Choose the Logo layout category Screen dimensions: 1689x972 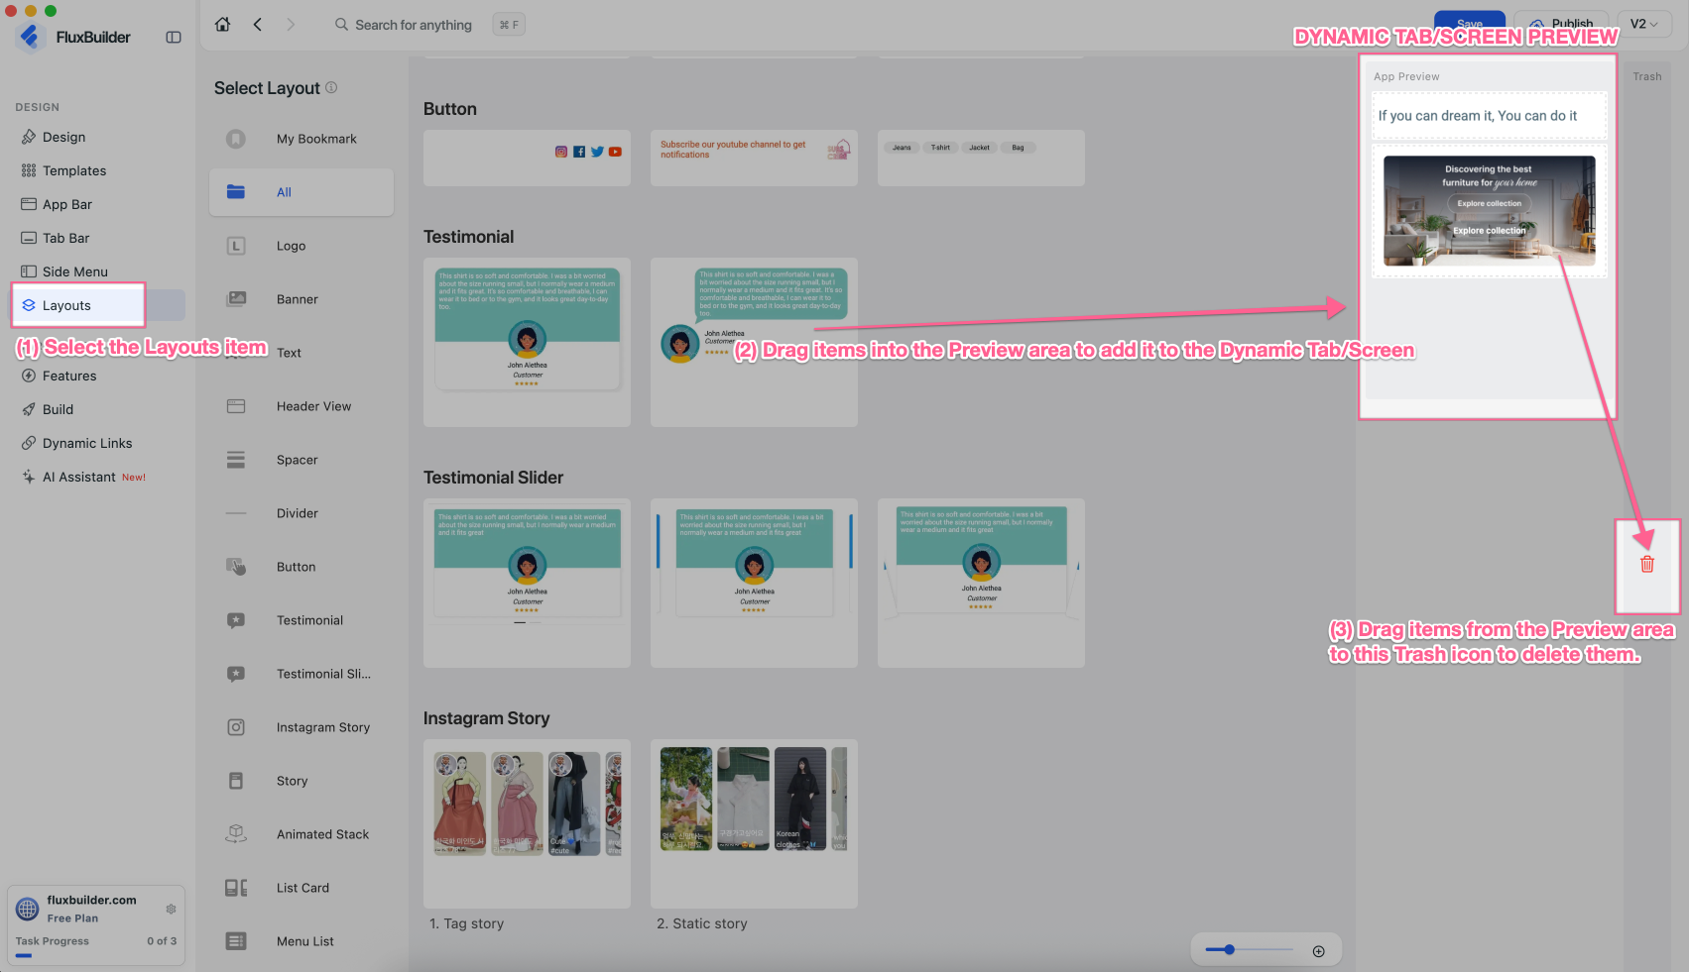tap(302, 246)
